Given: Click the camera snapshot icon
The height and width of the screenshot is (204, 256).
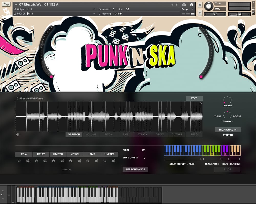Looking at the screenshot, I should point(184,5).
